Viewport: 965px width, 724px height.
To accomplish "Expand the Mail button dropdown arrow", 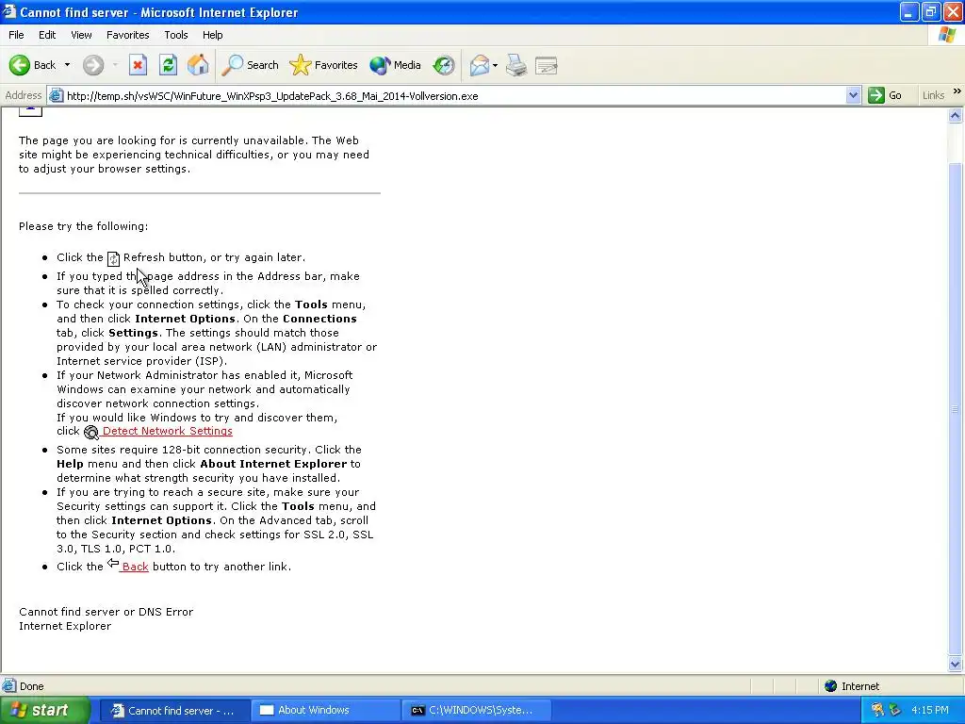I will click(x=495, y=65).
